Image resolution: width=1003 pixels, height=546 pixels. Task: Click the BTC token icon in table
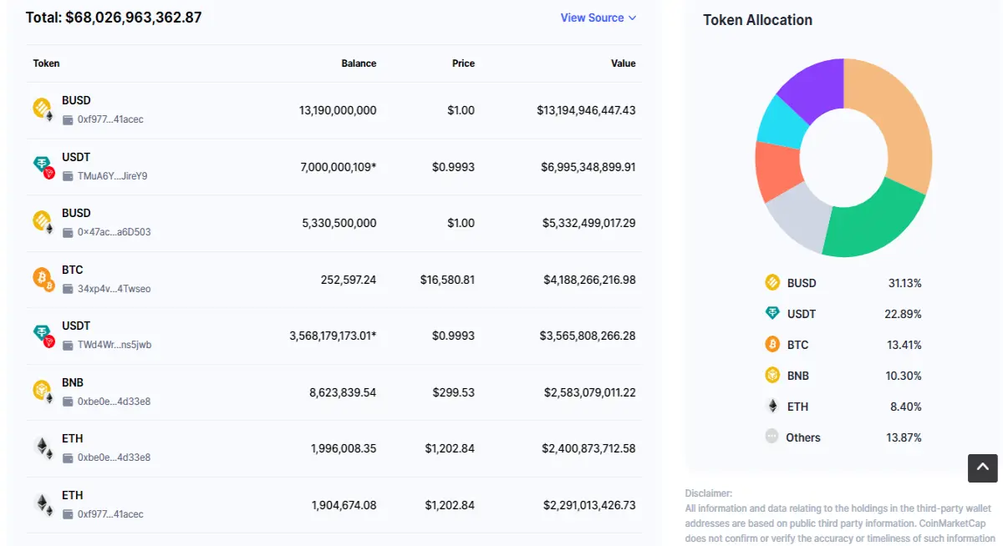point(43,278)
